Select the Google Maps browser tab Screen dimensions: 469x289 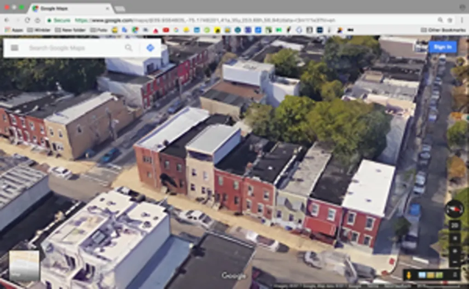[69, 8]
